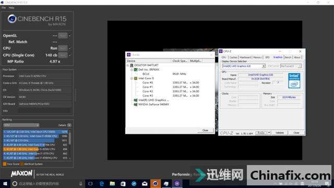This screenshot has height=188, width=334.
Task: Click the Run button for CPU (Single Core)
Action: coord(63,55)
